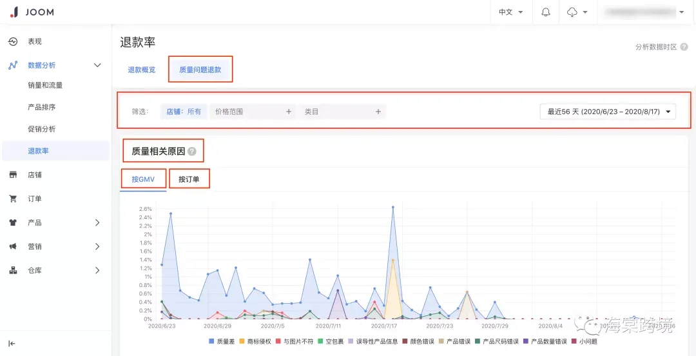Image resolution: width=696 pixels, height=356 pixels.
Task: Open the notifications bell
Action: (546, 12)
